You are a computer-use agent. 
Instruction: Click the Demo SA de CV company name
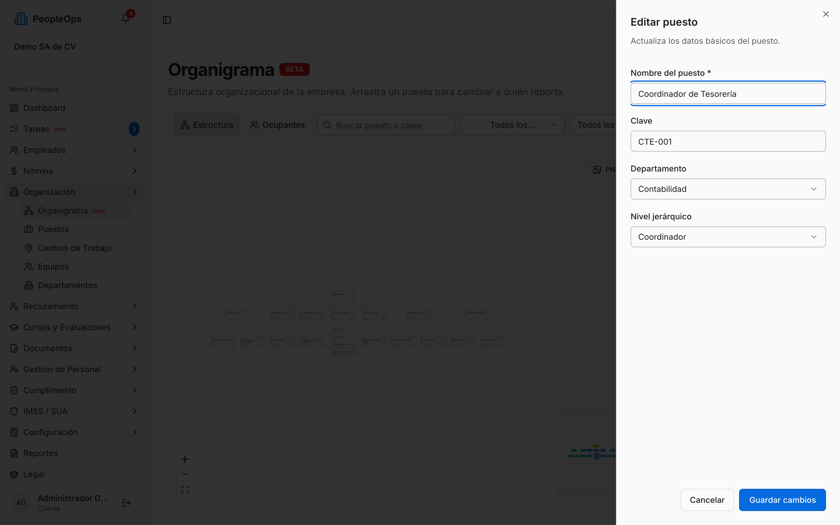pyautogui.click(x=45, y=47)
